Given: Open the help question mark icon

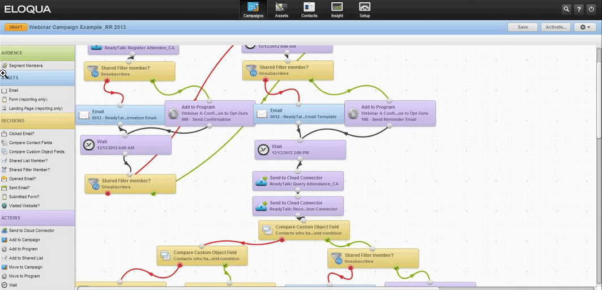Looking at the screenshot, I should click(x=579, y=9).
